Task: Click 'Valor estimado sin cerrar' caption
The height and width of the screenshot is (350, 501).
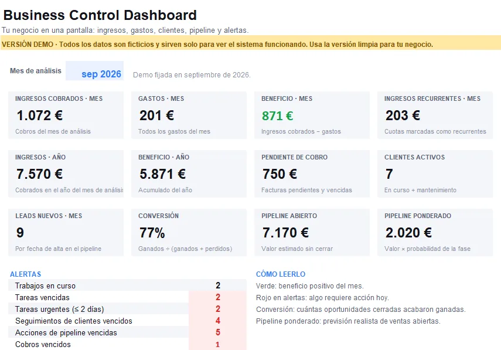Action: (x=297, y=249)
